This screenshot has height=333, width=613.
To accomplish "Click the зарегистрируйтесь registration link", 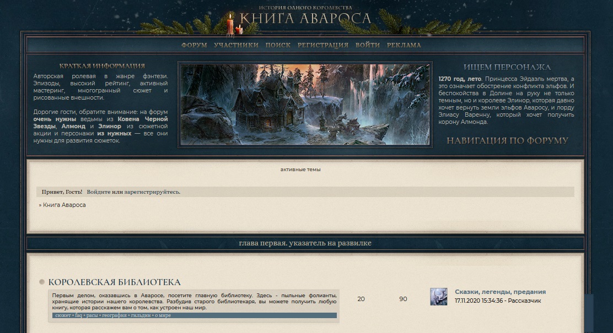I will 151,192.
